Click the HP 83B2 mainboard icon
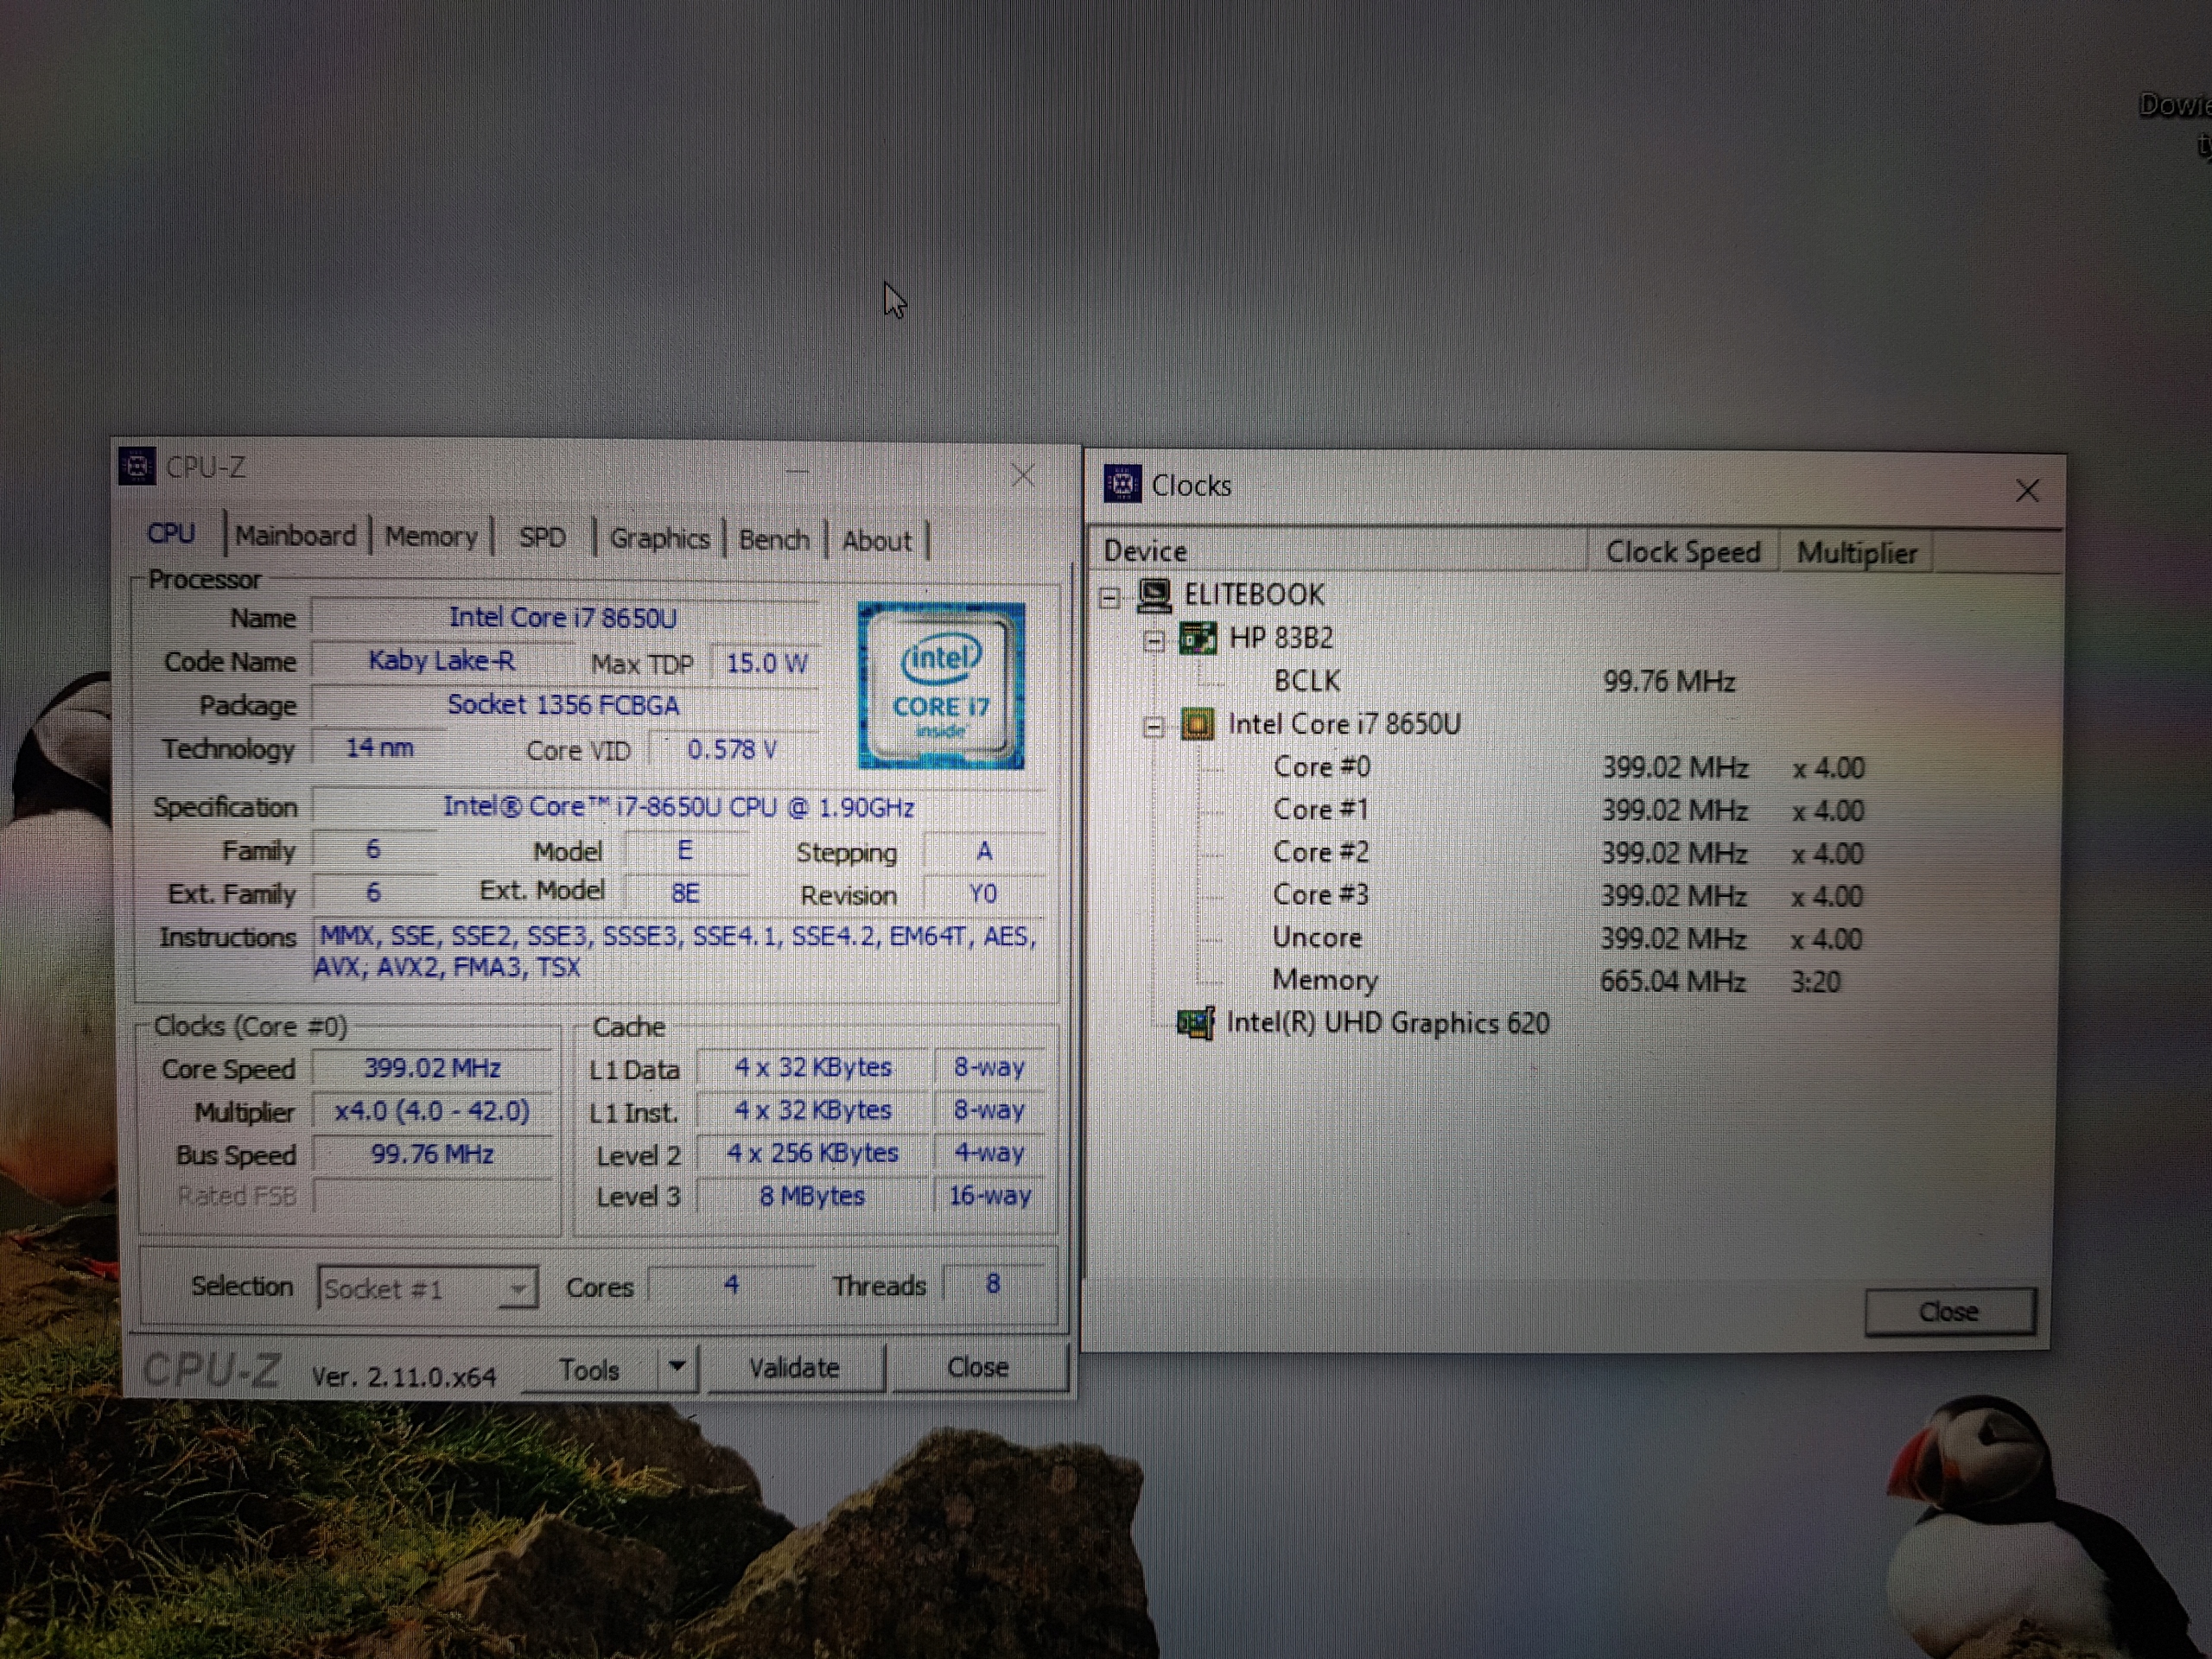 tap(1198, 638)
